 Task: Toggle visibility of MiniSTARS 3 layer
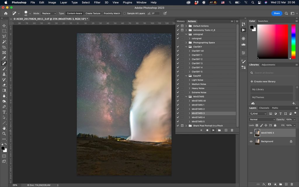(x=251, y=133)
